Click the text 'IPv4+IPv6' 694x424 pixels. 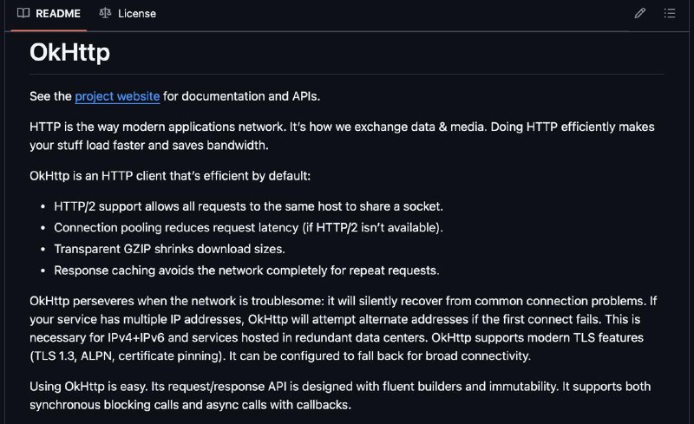tap(136, 337)
